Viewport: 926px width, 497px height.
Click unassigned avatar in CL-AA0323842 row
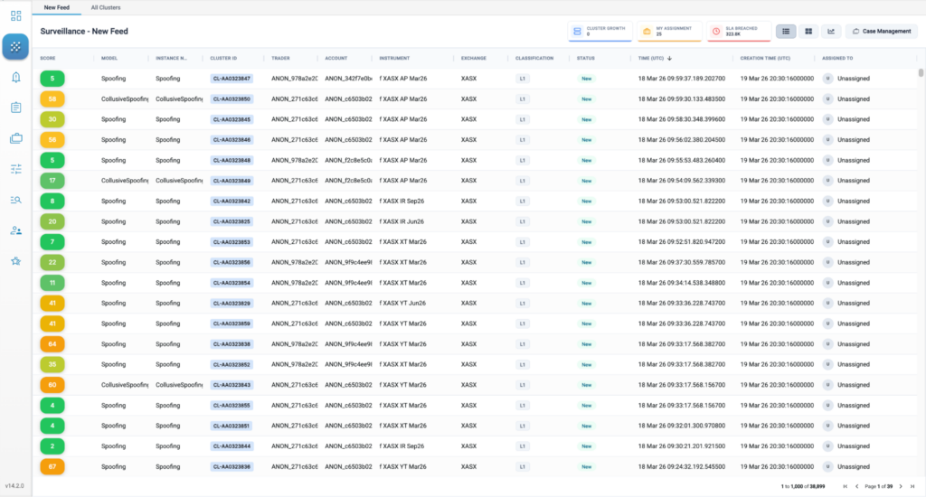(x=828, y=202)
